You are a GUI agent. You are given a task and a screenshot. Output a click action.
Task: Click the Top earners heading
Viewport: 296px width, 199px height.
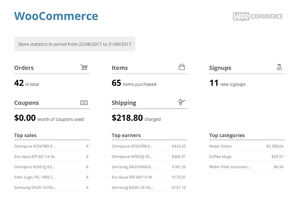[x=126, y=135]
